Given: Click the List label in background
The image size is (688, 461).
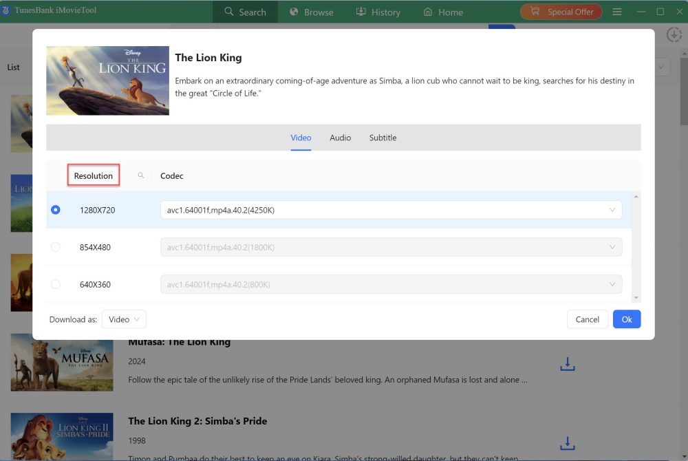Looking at the screenshot, I should tap(13, 67).
